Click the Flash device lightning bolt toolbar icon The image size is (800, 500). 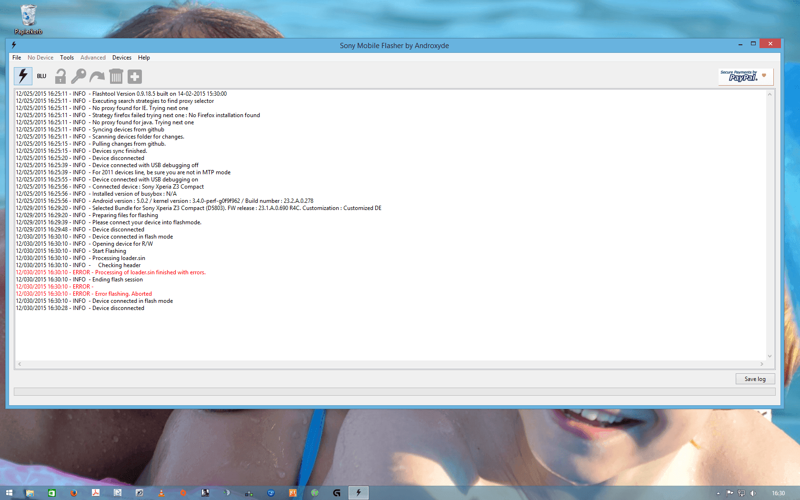coord(23,76)
